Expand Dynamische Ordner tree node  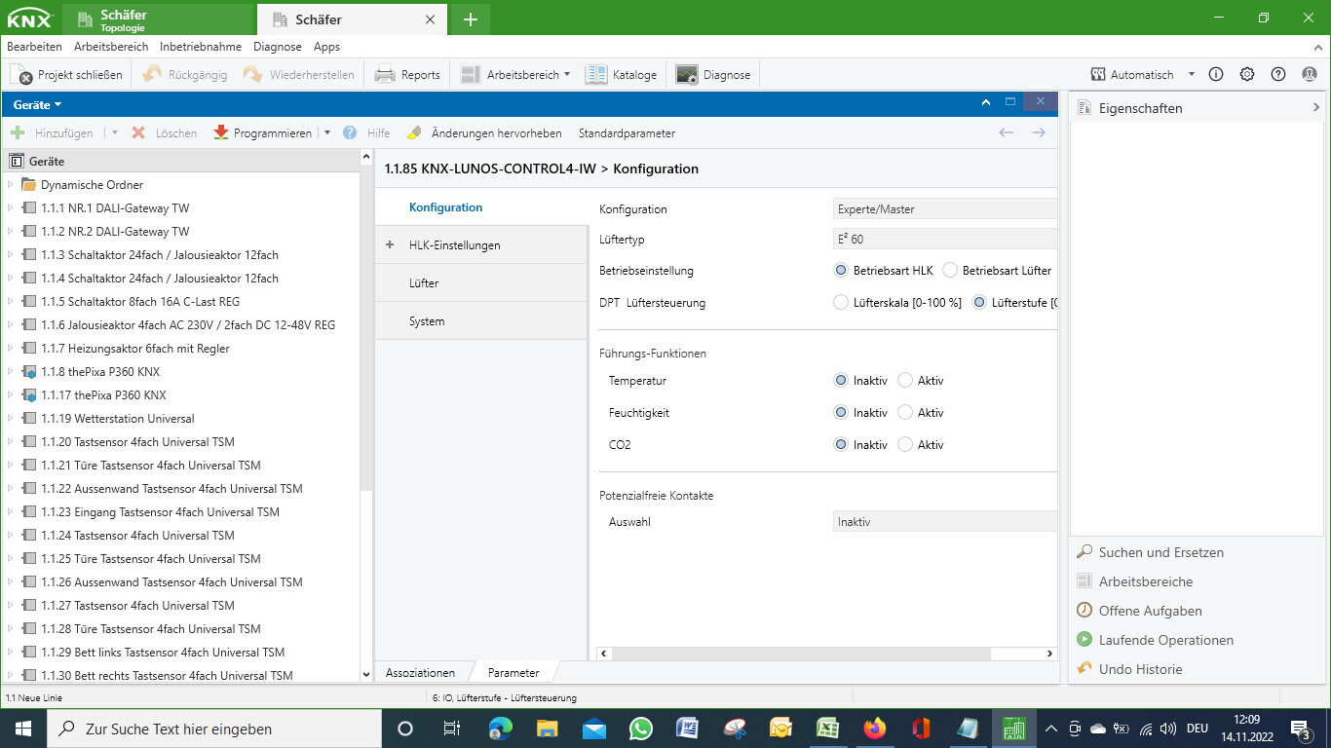[11, 185]
